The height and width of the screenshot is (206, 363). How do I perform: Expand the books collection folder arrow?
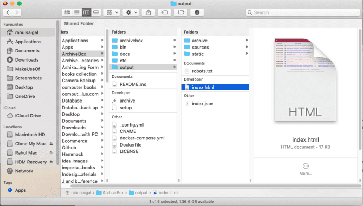coord(102,74)
